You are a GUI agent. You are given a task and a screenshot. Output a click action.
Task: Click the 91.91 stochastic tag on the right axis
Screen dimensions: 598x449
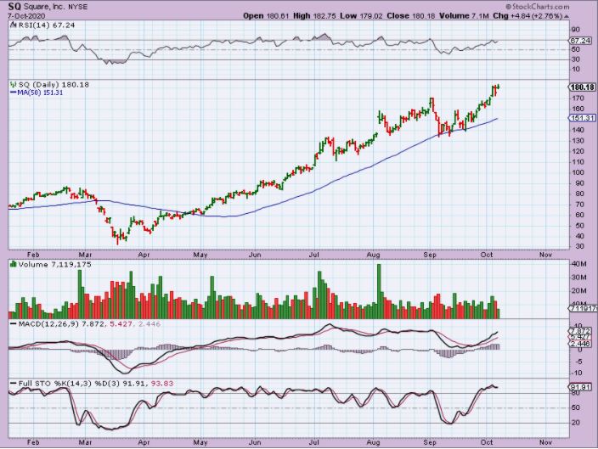click(x=580, y=387)
